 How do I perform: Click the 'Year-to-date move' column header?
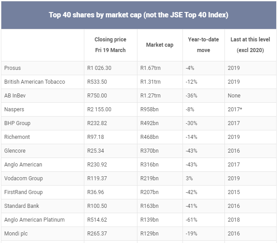click(203, 45)
